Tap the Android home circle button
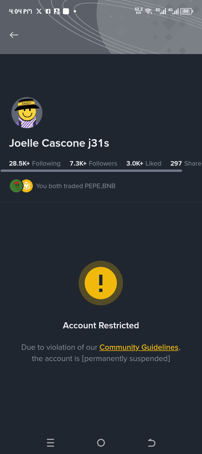This screenshot has width=202, height=454. pos(101,443)
